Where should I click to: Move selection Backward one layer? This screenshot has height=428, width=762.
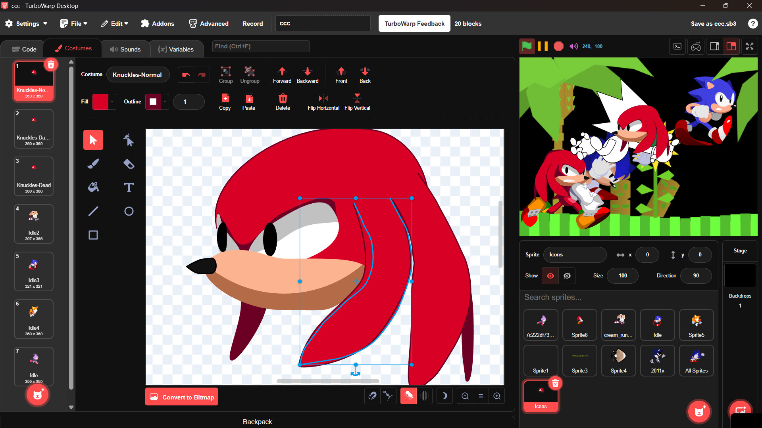pyautogui.click(x=308, y=75)
